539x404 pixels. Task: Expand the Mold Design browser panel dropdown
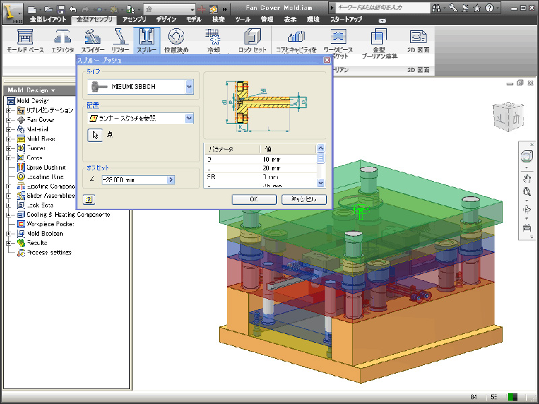(53, 90)
